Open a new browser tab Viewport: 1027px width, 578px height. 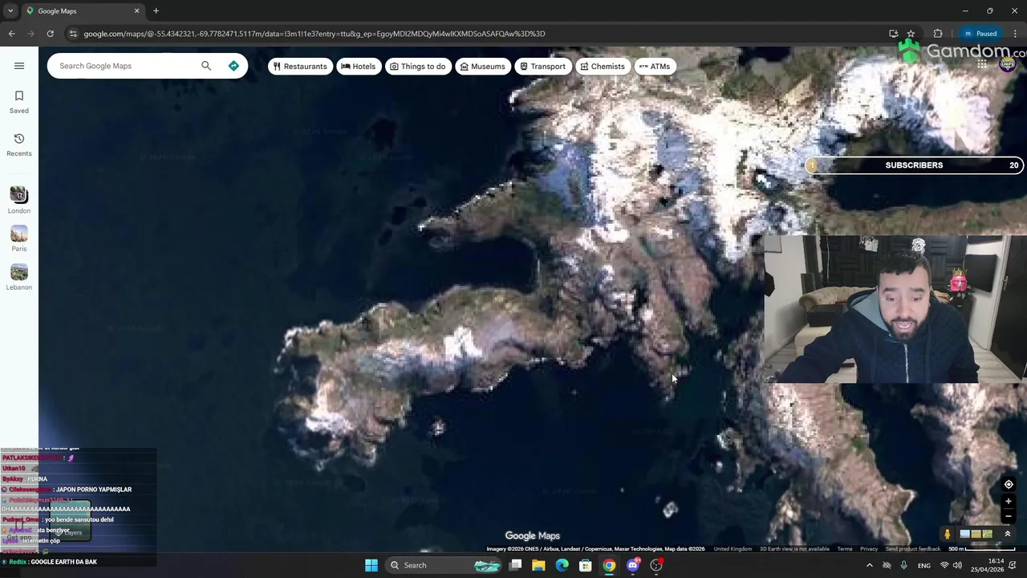pyautogui.click(x=156, y=11)
